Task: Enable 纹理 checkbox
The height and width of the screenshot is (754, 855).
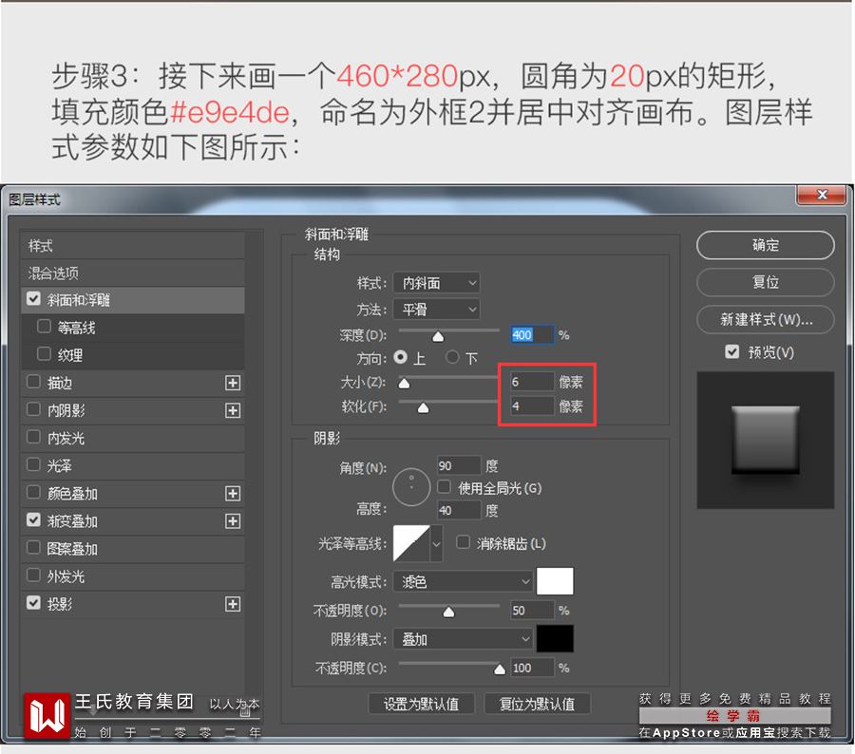Action: [x=44, y=354]
